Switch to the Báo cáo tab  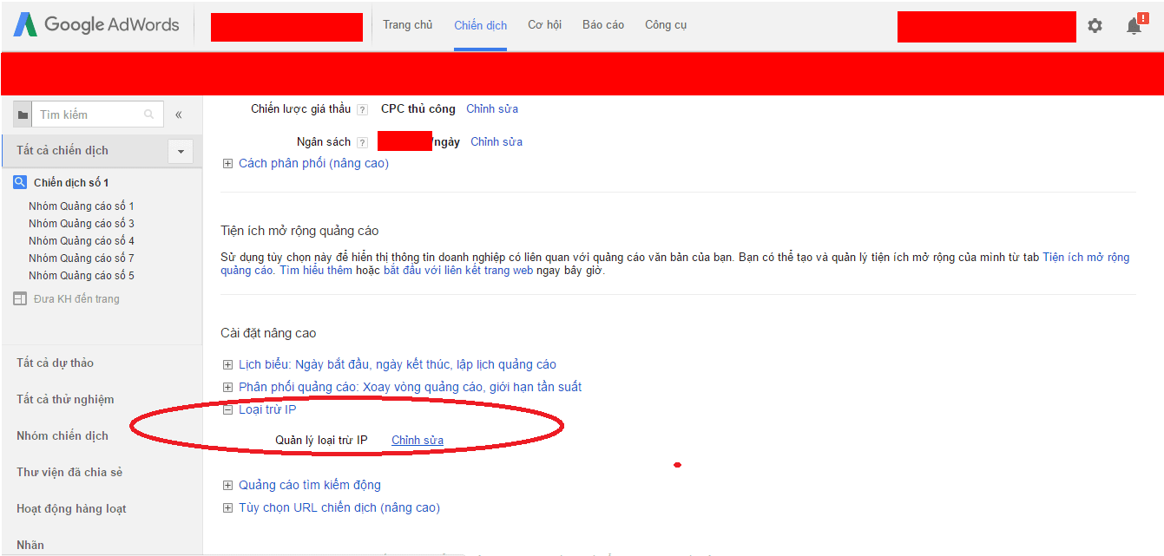pos(603,25)
